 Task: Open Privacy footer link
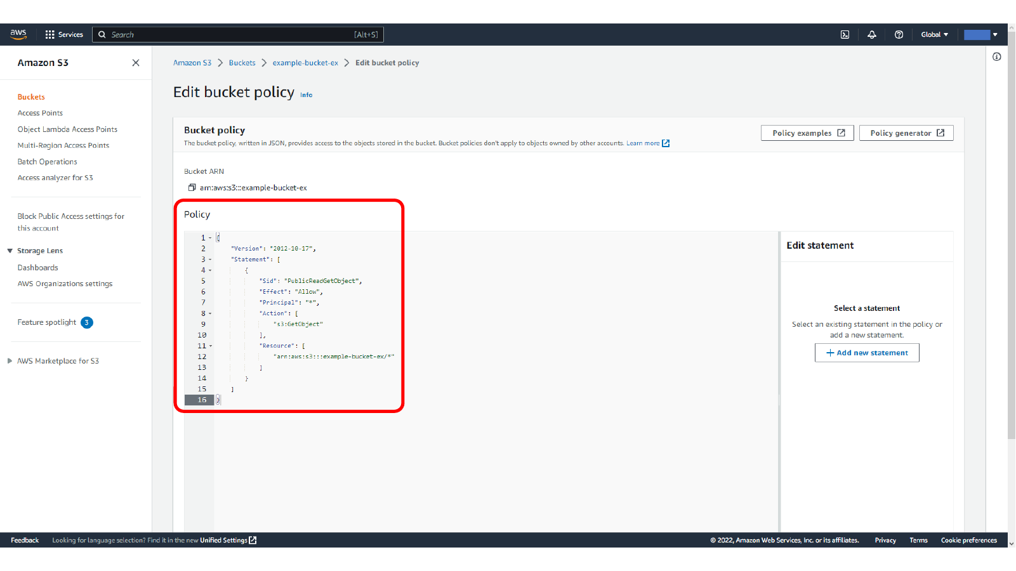tap(885, 541)
